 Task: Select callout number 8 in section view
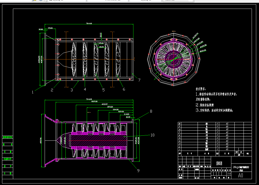click(x=151, y=111)
